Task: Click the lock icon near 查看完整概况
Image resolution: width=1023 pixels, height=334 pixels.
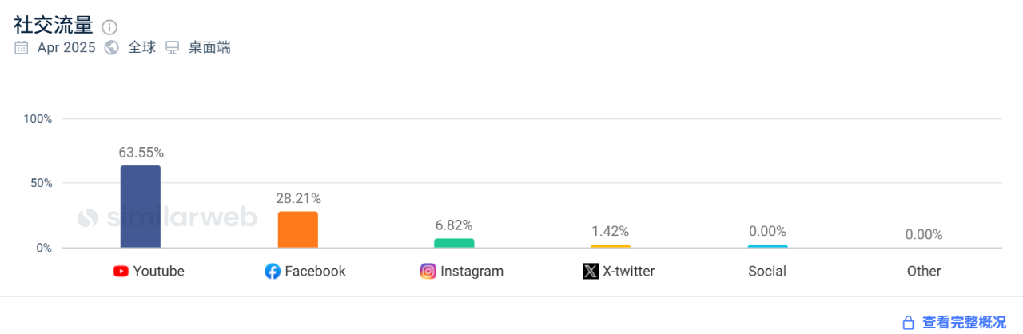Action: coord(908,323)
